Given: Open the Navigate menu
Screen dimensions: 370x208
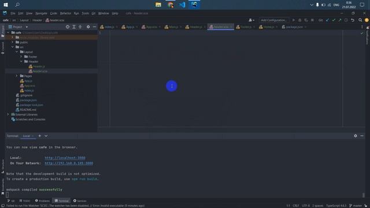Looking at the screenshot, I should [x=41, y=13].
